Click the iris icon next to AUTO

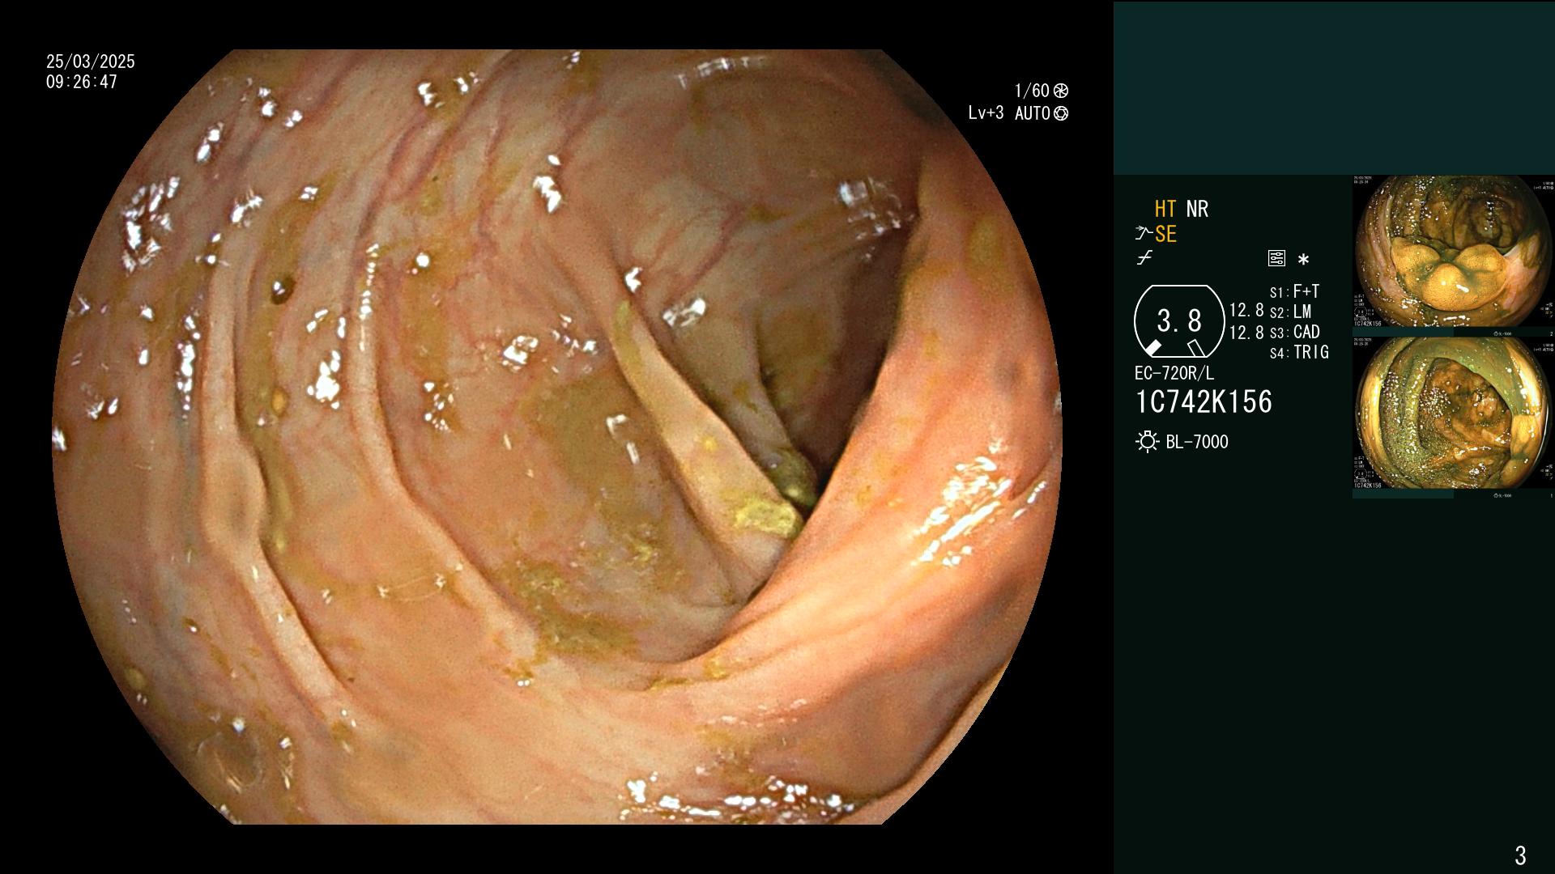[1061, 113]
